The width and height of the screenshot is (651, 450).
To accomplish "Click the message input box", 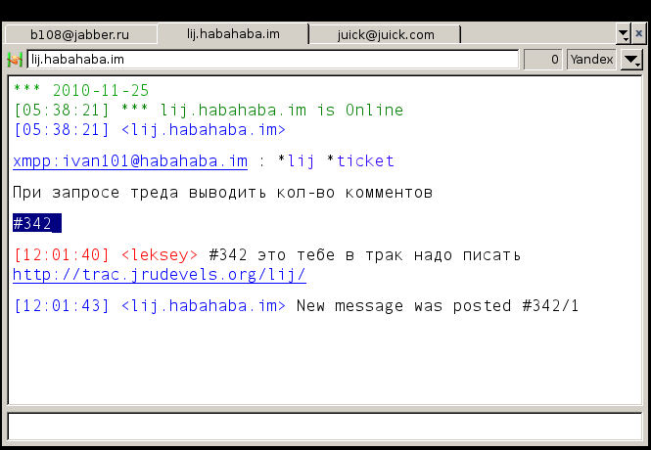I will click(325, 427).
